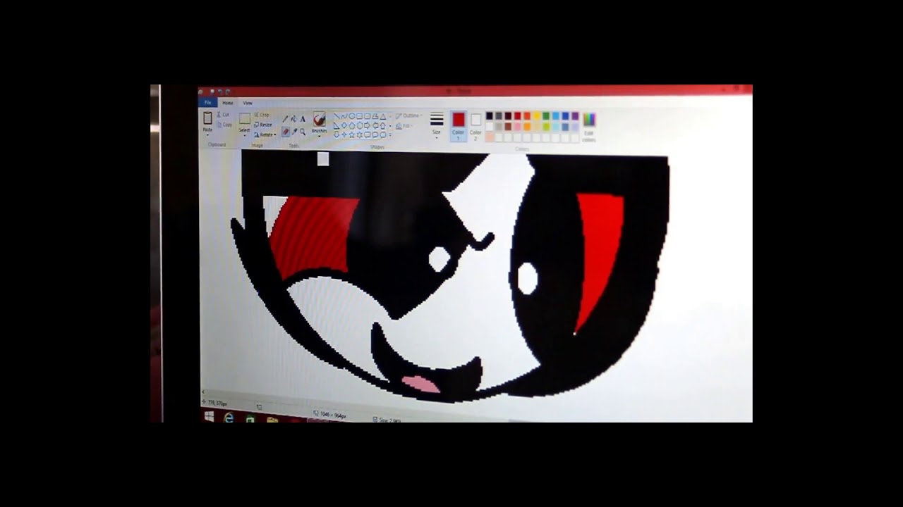This screenshot has height=507, width=903.
Task: Choose the Curve shape
Action: tap(344, 116)
